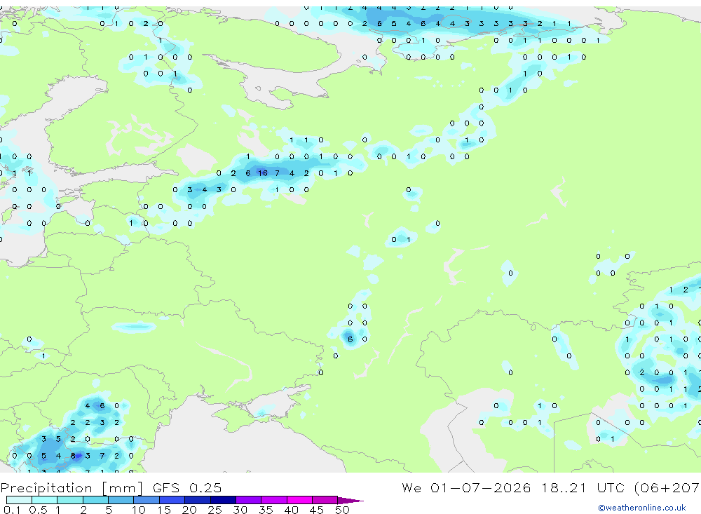Click the 25–30 mm legend color swatch
The width and height of the screenshot is (701, 514).
click(223, 500)
